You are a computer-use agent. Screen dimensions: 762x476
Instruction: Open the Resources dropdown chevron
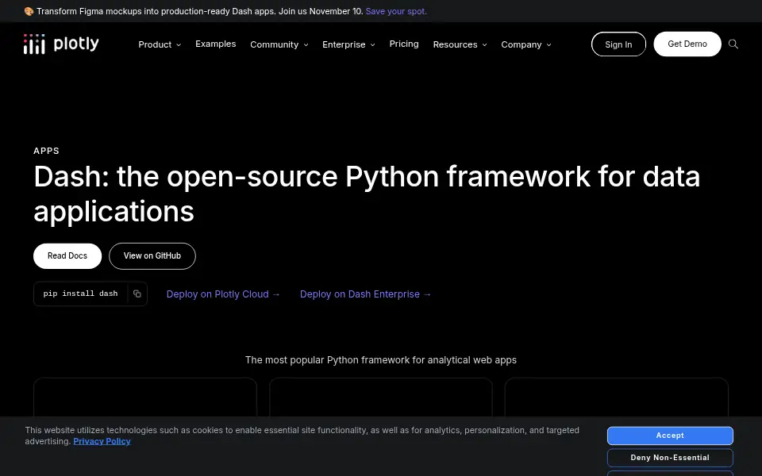(x=484, y=44)
